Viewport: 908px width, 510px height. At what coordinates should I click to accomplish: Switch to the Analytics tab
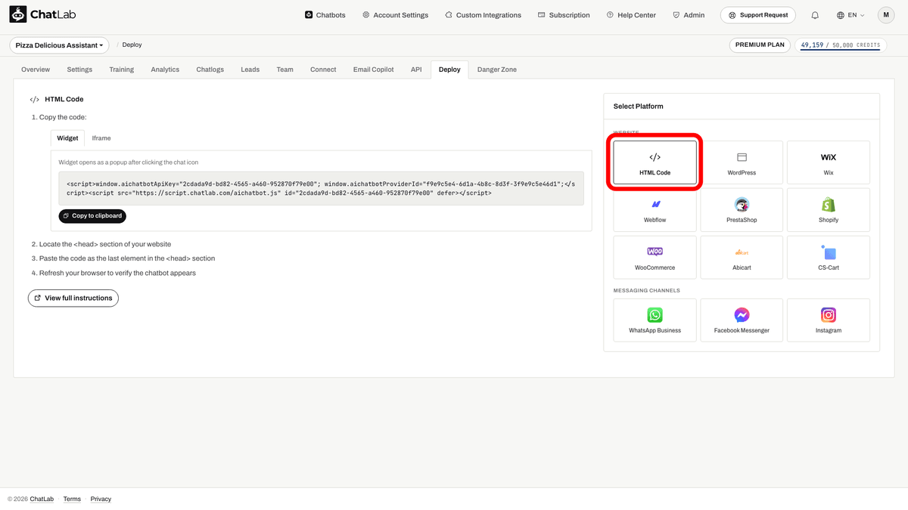tap(165, 70)
